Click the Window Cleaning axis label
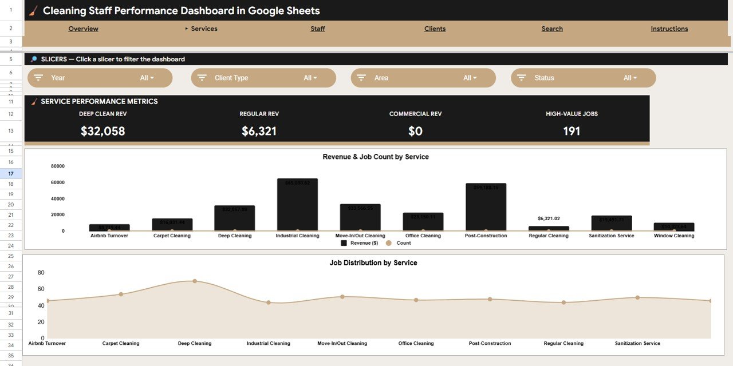 coord(674,236)
